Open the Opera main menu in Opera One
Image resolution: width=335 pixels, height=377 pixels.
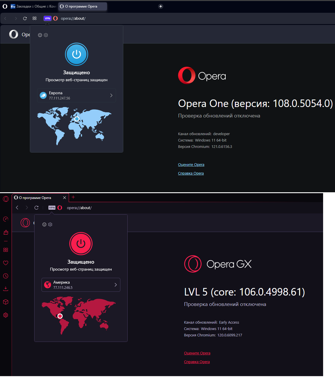[x=5, y=6]
